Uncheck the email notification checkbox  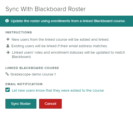coord(8,90)
